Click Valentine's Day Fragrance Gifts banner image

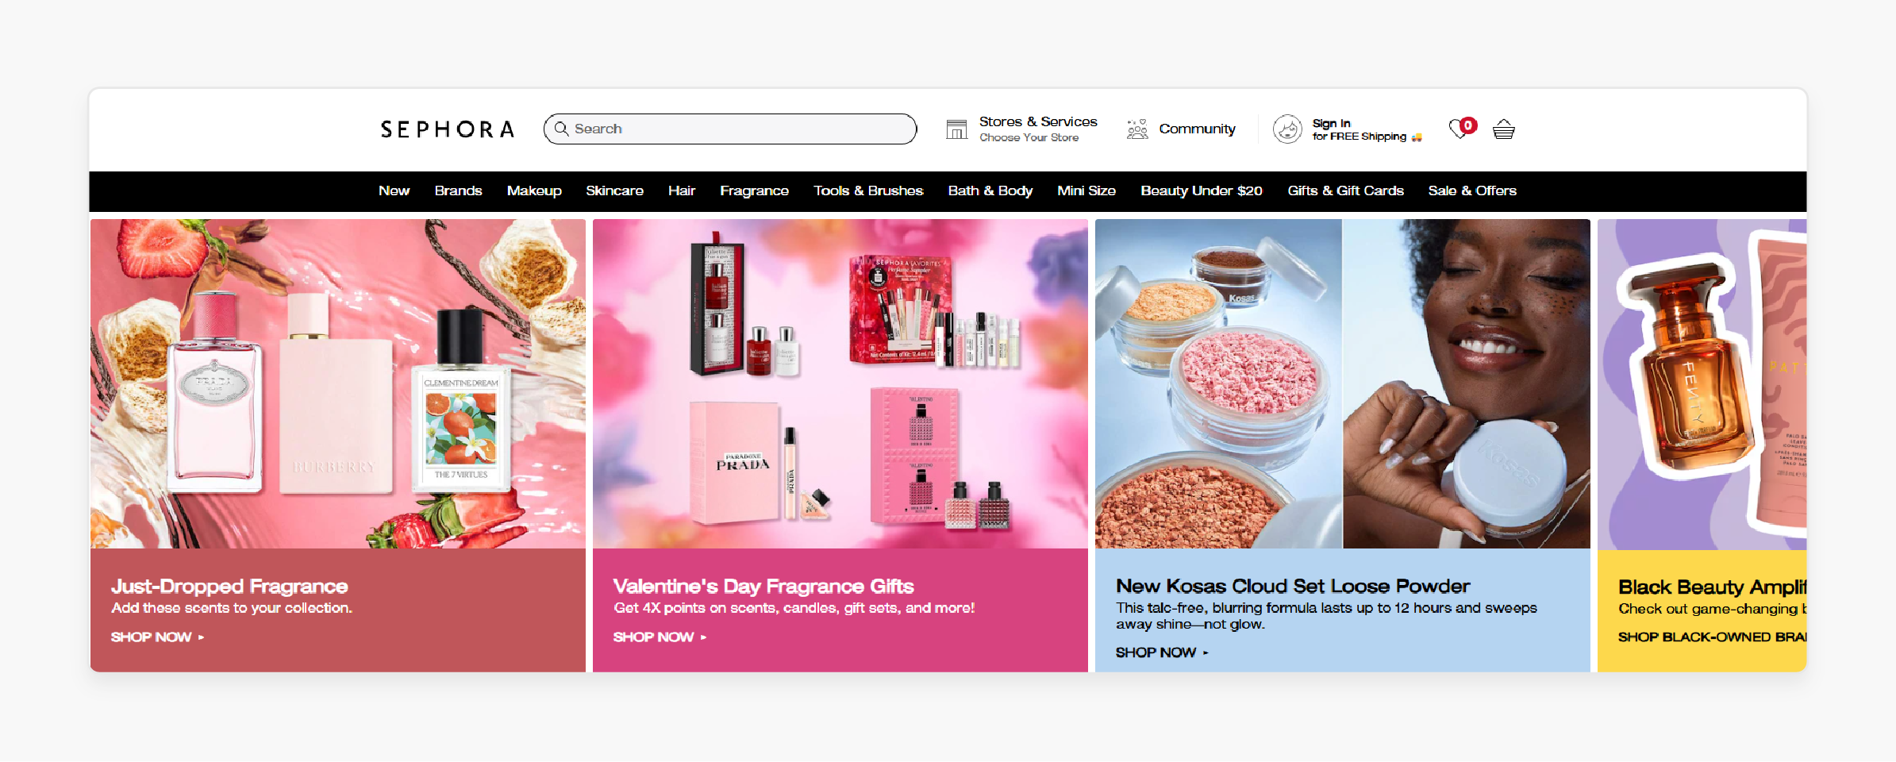pos(840,384)
